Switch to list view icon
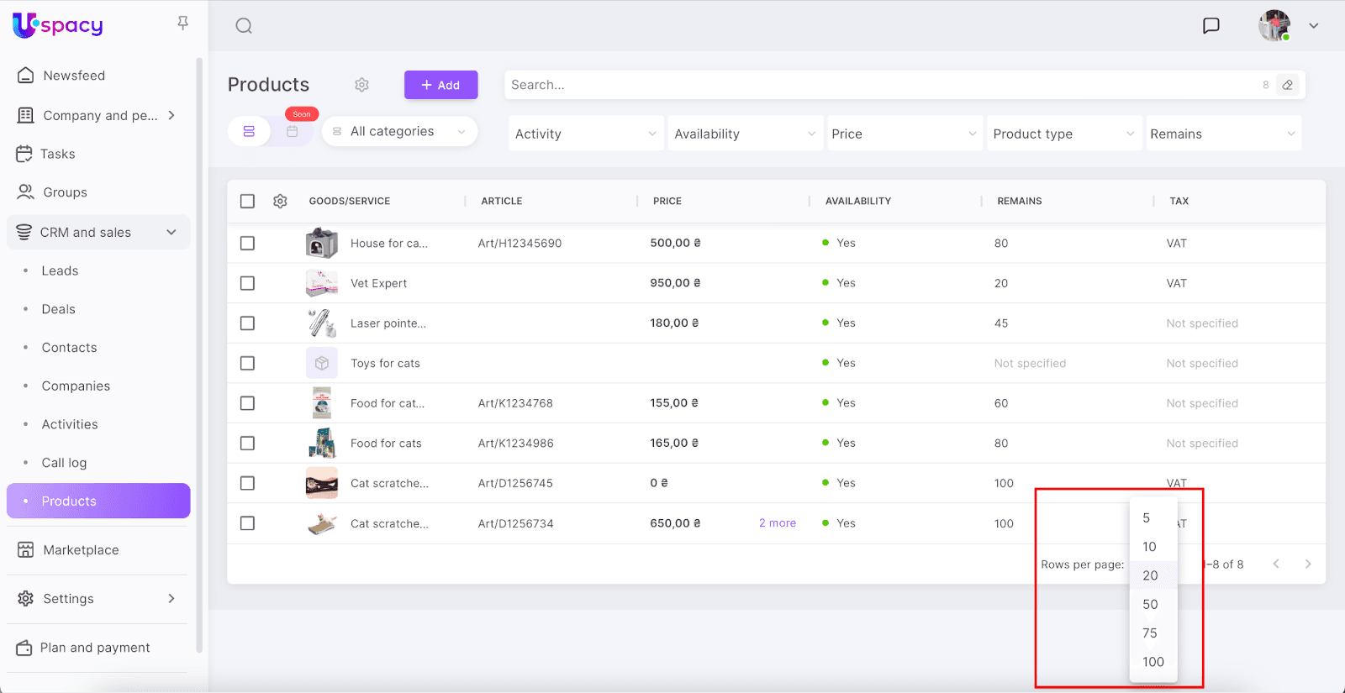This screenshot has width=1345, height=693. pos(249,132)
